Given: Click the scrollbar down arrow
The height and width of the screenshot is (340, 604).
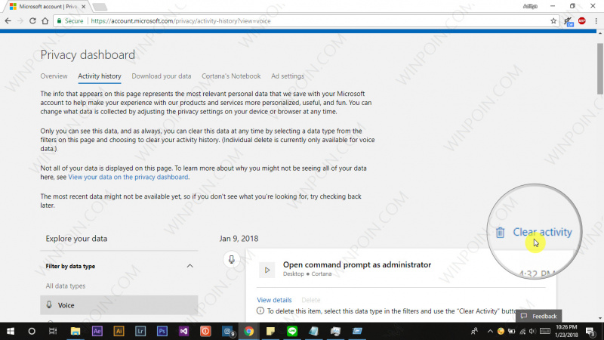Looking at the screenshot, I should point(600,319).
